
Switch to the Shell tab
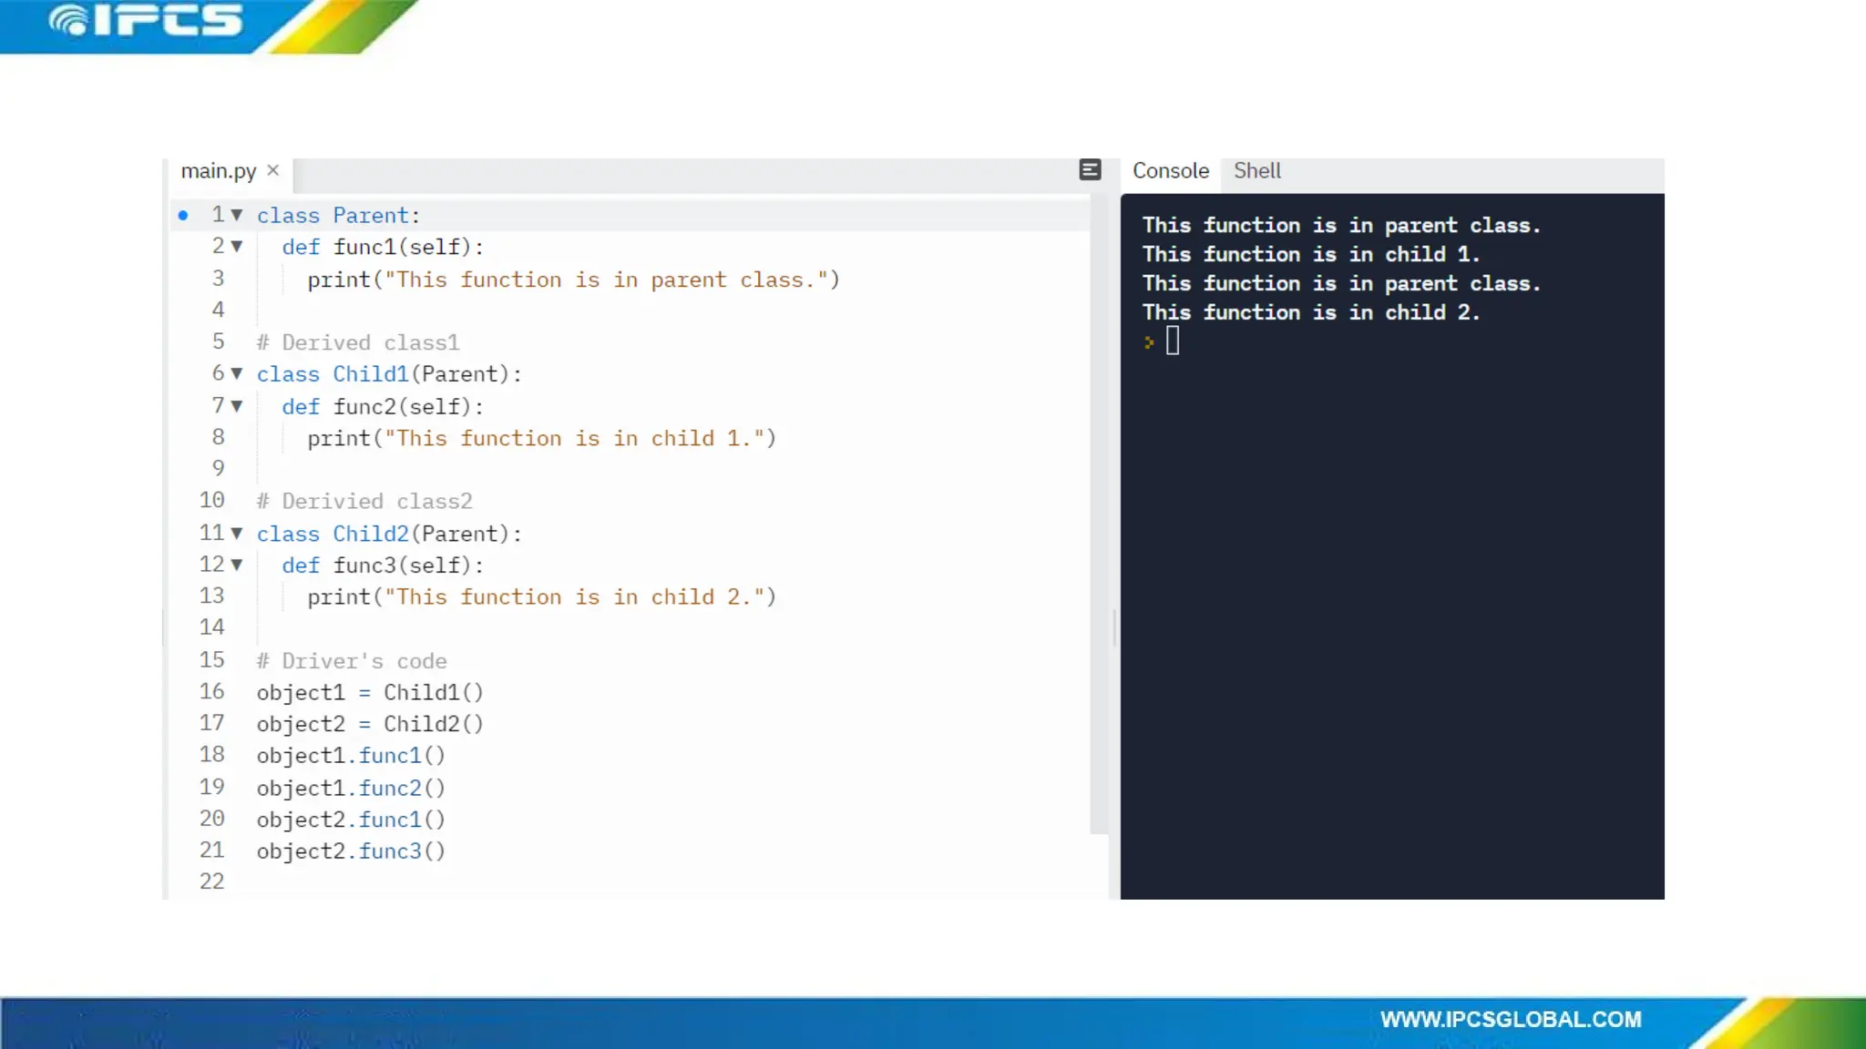[x=1256, y=171]
